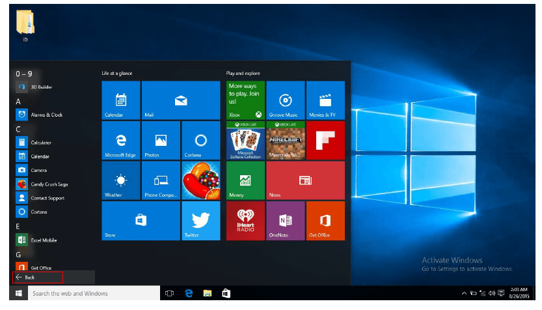
Task: Click the letter C group header
Action: point(18,130)
